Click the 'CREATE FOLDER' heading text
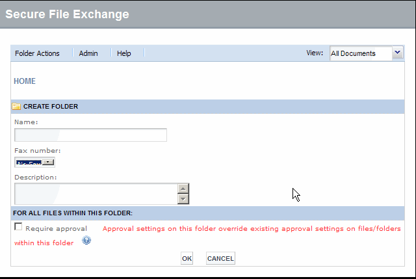The height and width of the screenshot is (279, 416). pyautogui.click(x=51, y=107)
